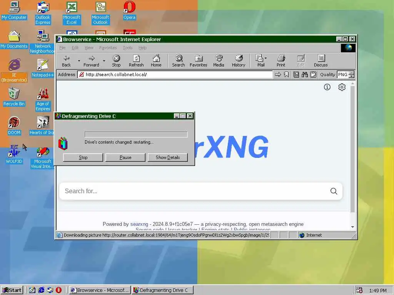394x295 pixels.
Task: Click the Search for... input box
Action: pos(194,191)
